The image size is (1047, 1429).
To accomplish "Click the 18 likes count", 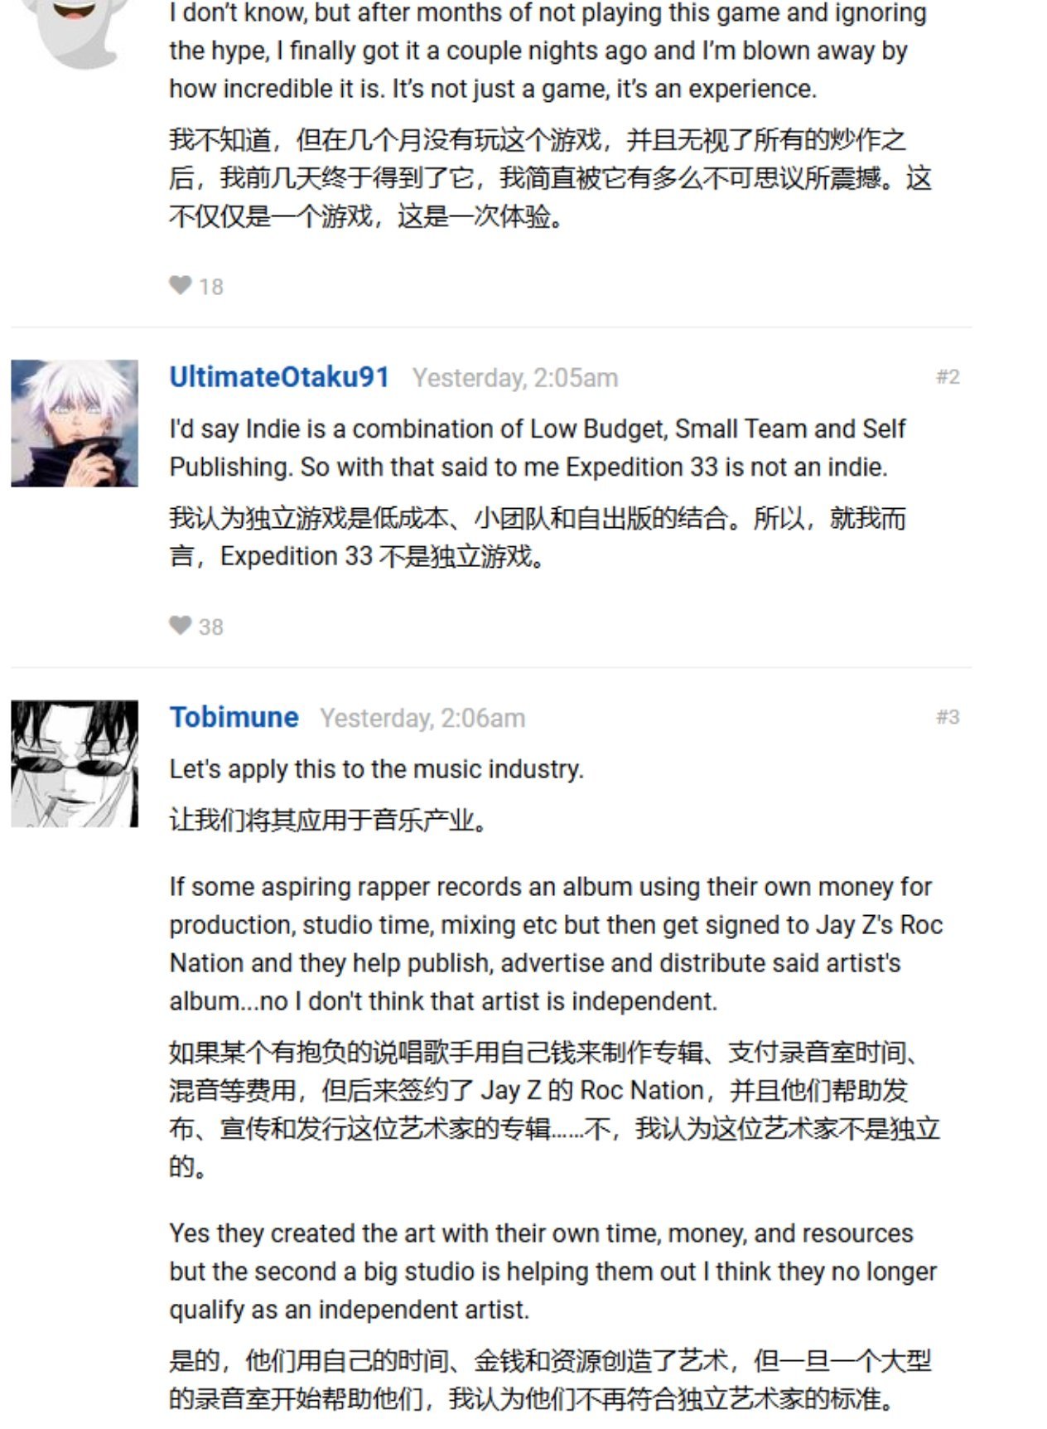I will [211, 287].
